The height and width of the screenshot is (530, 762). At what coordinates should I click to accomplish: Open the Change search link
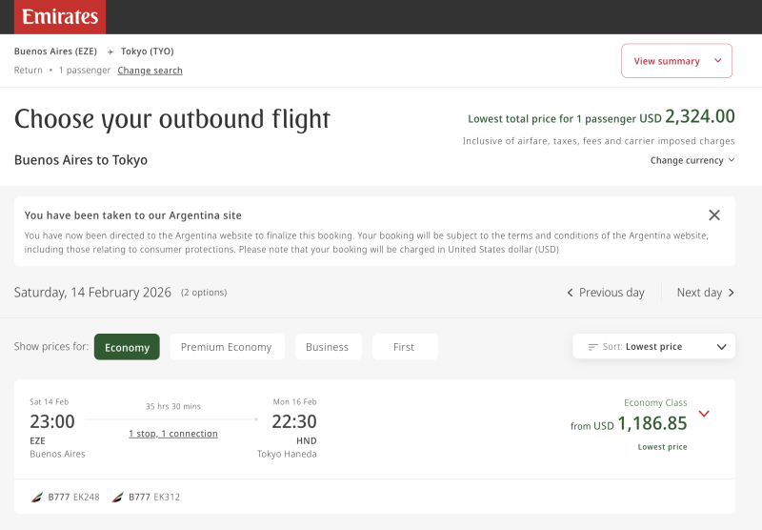(150, 71)
